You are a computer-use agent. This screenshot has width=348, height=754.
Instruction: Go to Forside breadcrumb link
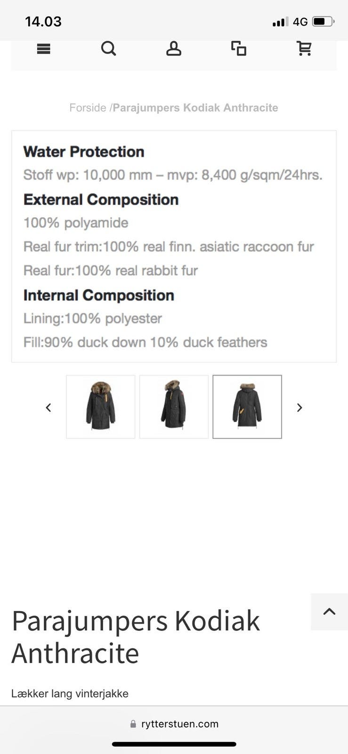(88, 108)
